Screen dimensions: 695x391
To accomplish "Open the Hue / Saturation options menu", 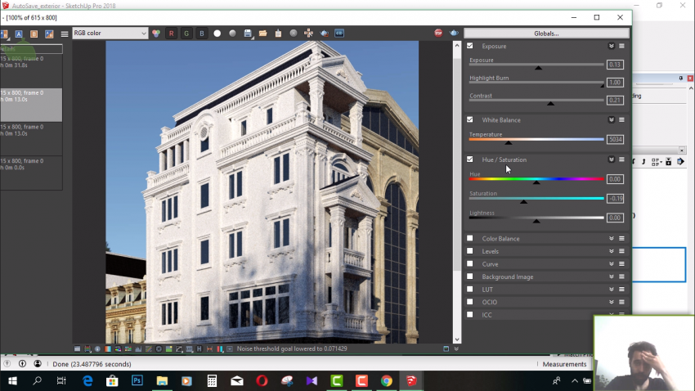I will (x=622, y=160).
